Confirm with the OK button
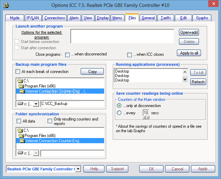The image size is (221, 179). coord(151,169)
